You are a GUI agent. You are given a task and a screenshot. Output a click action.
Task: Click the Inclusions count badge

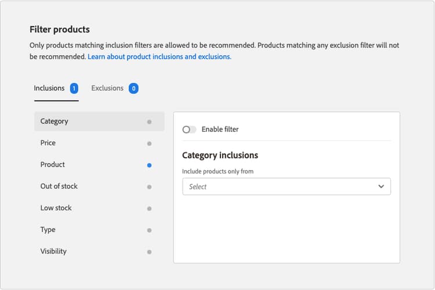[74, 89]
